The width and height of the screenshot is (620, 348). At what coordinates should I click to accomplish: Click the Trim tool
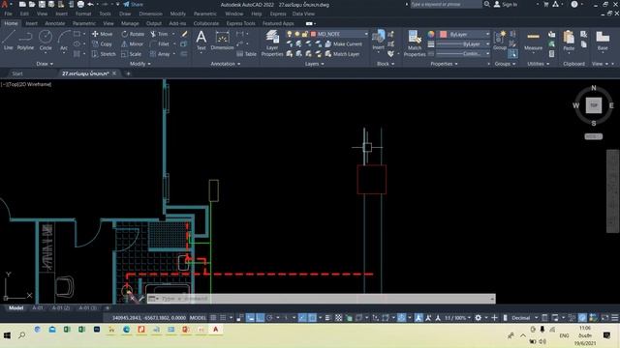click(x=159, y=34)
